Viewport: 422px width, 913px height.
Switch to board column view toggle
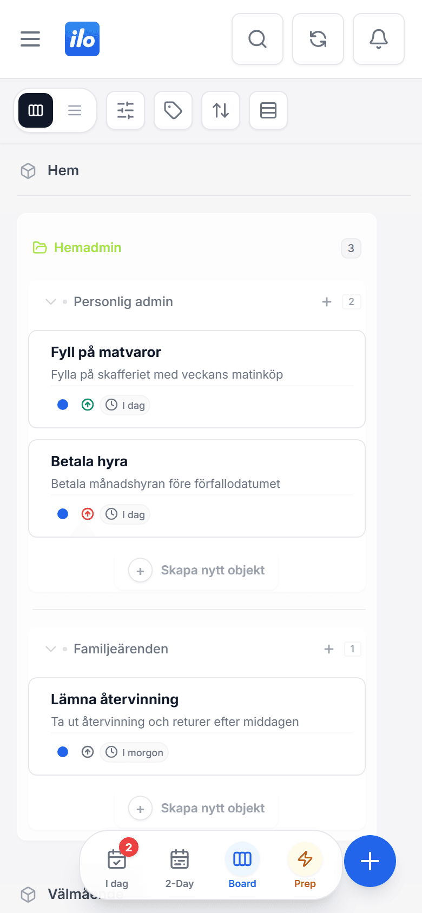[36, 110]
